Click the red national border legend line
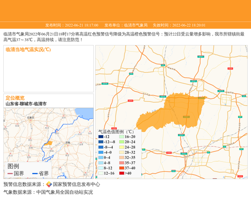The width and height of the screenshot is (251, 197). coord(10,174)
